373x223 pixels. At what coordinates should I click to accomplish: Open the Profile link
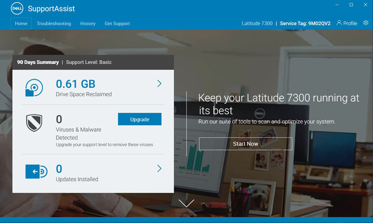(x=347, y=23)
